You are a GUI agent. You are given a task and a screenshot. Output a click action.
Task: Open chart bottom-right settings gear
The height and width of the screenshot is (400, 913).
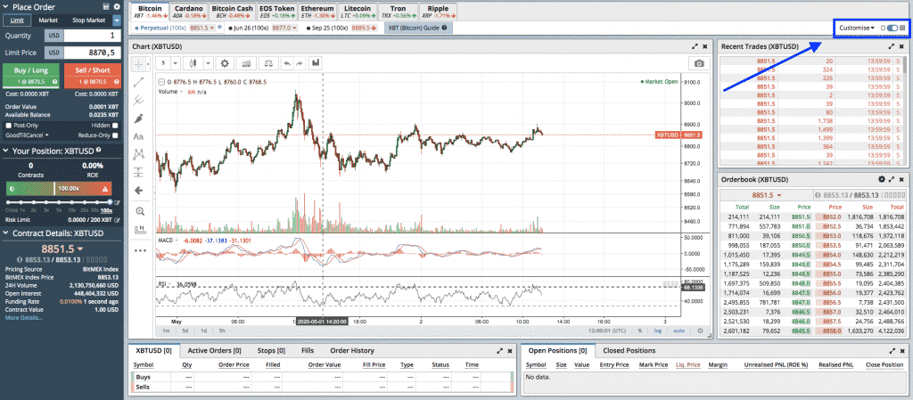click(701, 331)
